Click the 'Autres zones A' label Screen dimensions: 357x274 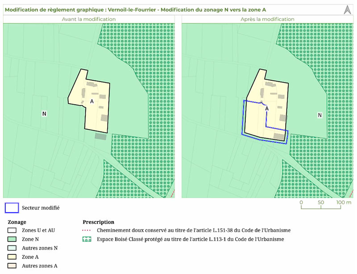coord(39,266)
